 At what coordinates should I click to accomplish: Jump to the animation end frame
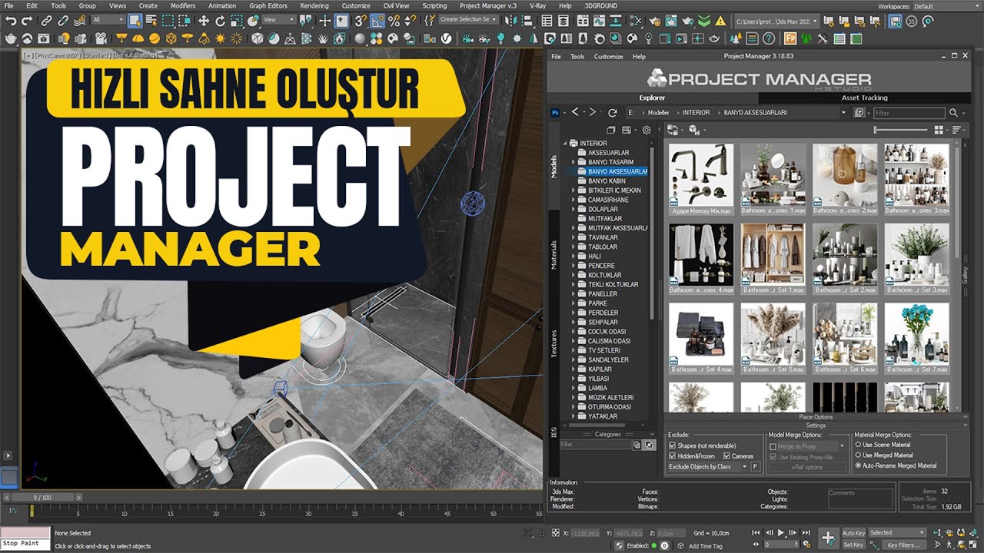coord(806,532)
